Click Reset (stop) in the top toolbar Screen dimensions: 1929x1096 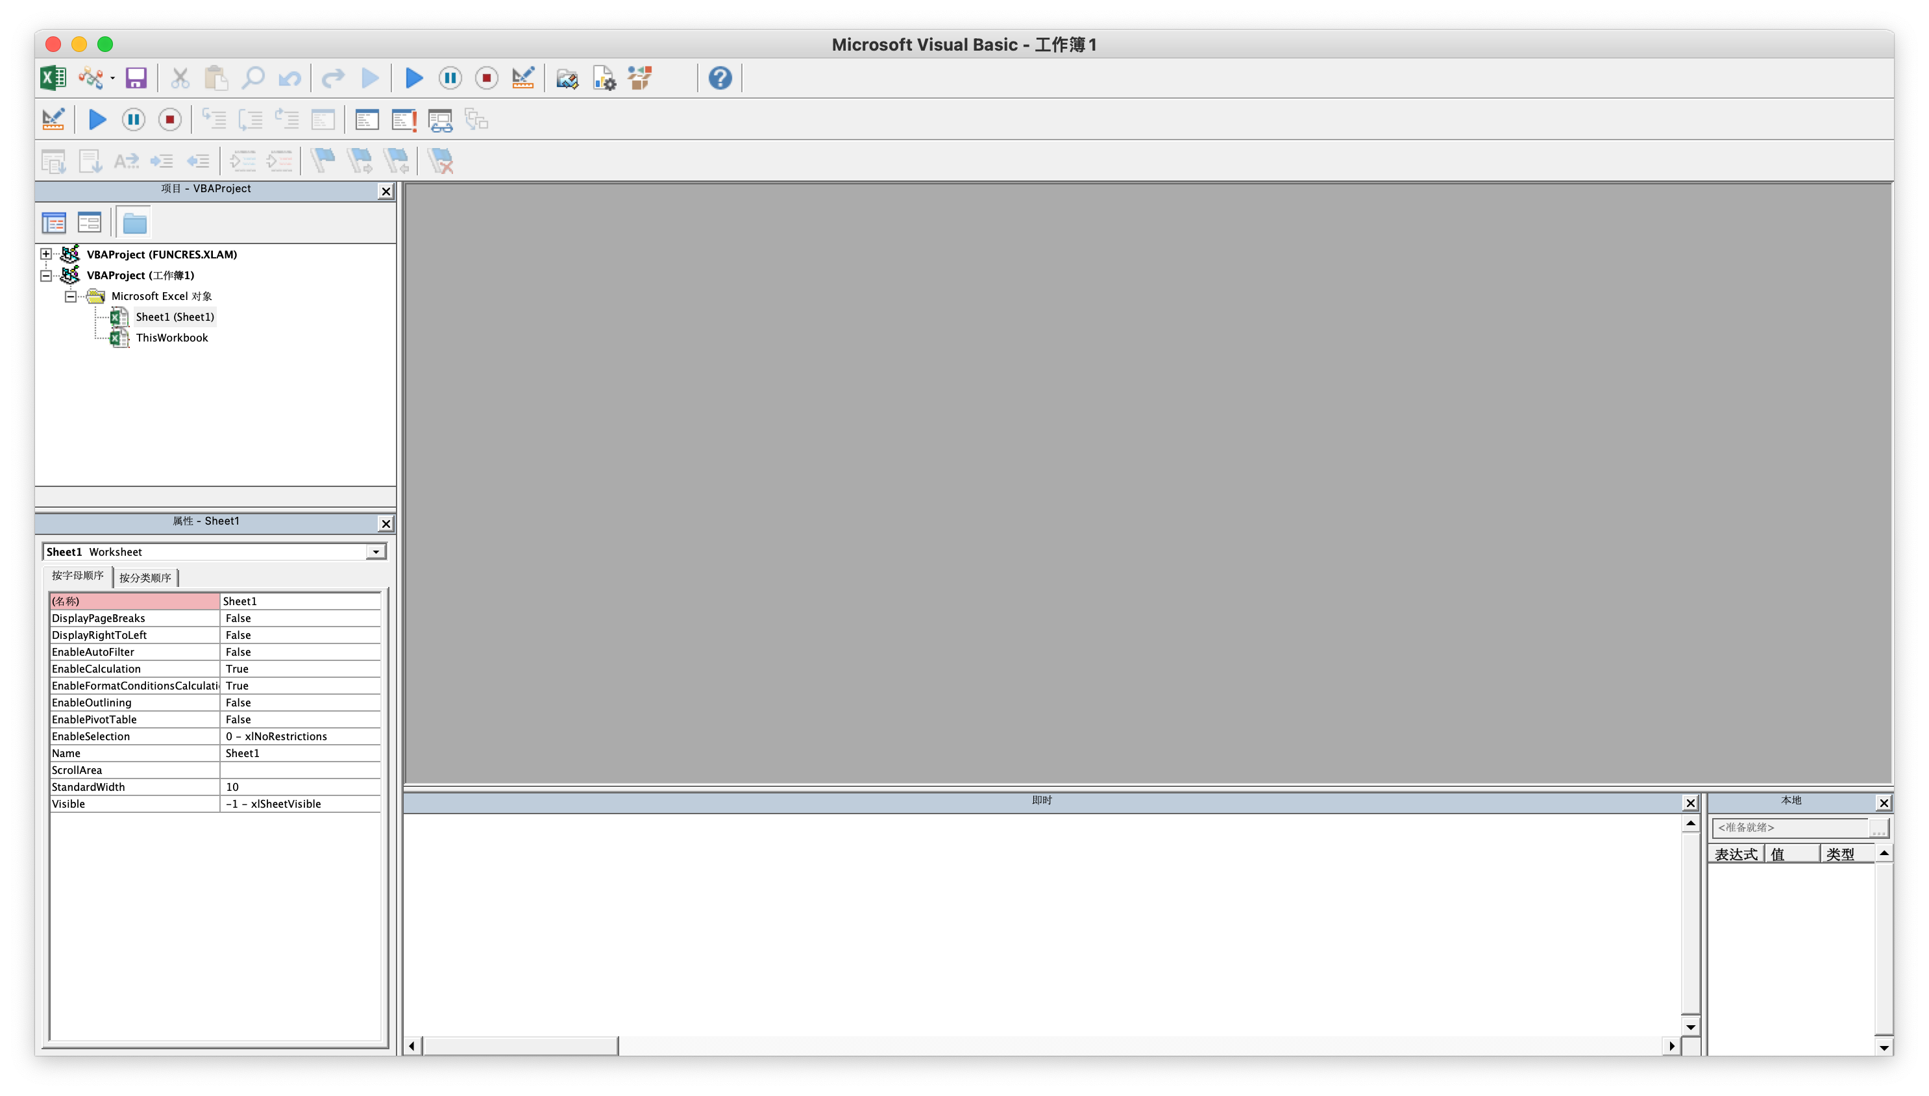[487, 79]
